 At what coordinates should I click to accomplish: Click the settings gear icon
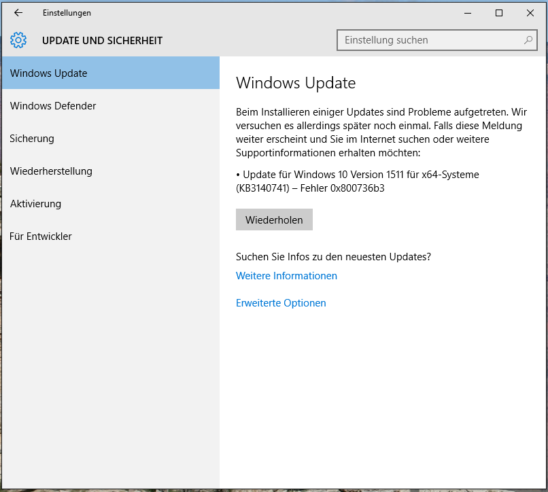click(x=18, y=40)
